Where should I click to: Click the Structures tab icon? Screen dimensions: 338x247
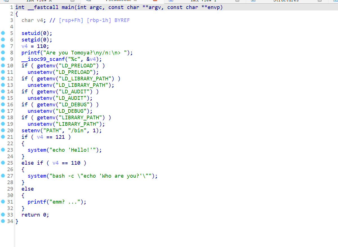pyautogui.click(x=253, y=1)
